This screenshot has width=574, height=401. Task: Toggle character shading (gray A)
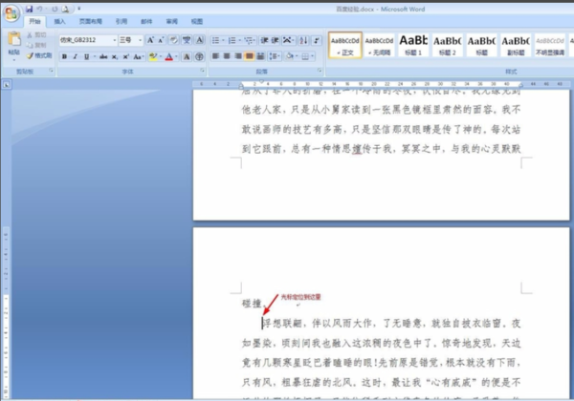point(187,56)
